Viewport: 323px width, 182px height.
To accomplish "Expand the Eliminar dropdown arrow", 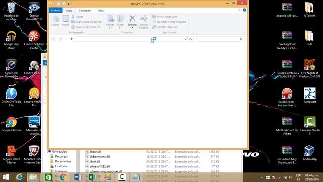I will point(132,27).
